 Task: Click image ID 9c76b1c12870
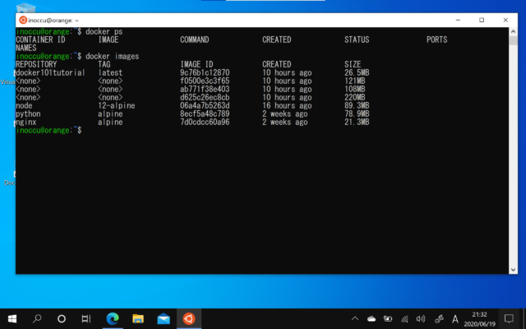click(x=205, y=72)
